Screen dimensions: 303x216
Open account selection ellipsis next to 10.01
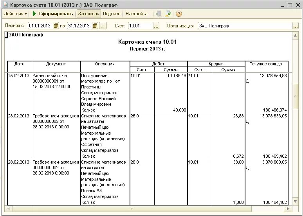pos(156,26)
